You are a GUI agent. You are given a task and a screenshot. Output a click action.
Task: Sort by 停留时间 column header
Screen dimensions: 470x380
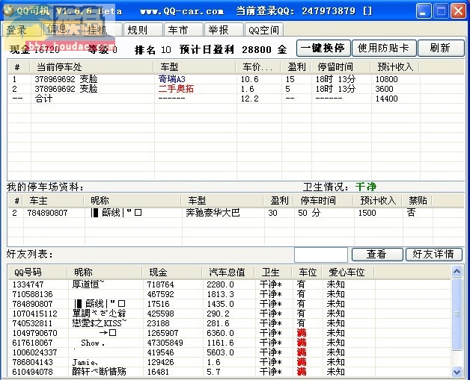point(341,67)
